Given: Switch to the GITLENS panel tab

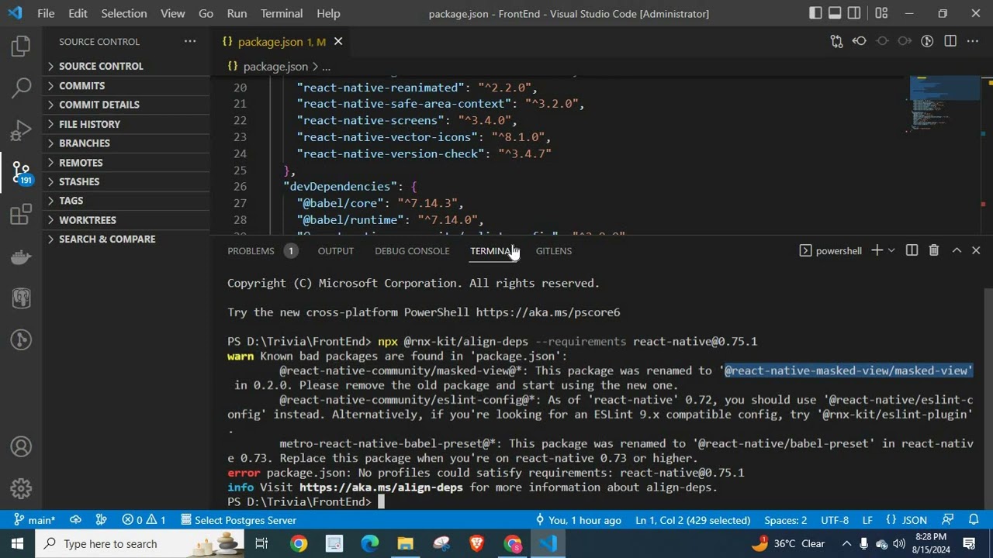Looking at the screenshot, I should [554, 250].
